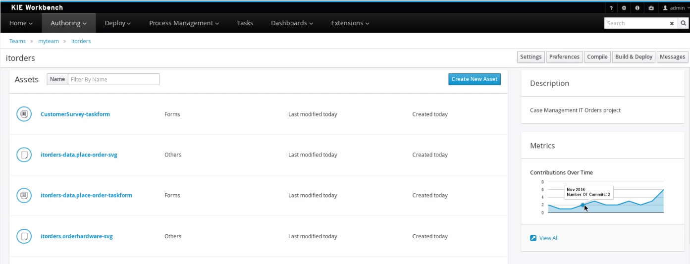Click the info circle icon in header

click(637, 8)
